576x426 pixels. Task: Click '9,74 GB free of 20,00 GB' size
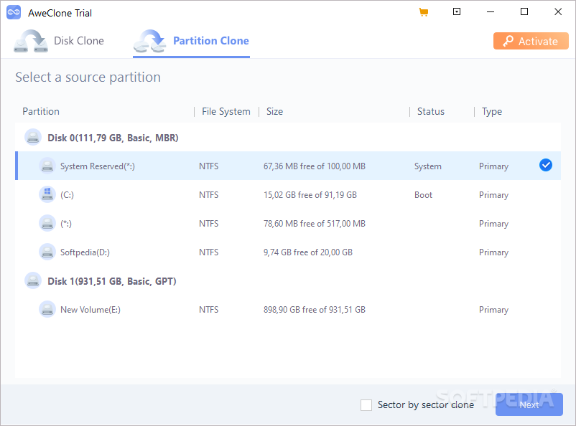click(308, 252)
